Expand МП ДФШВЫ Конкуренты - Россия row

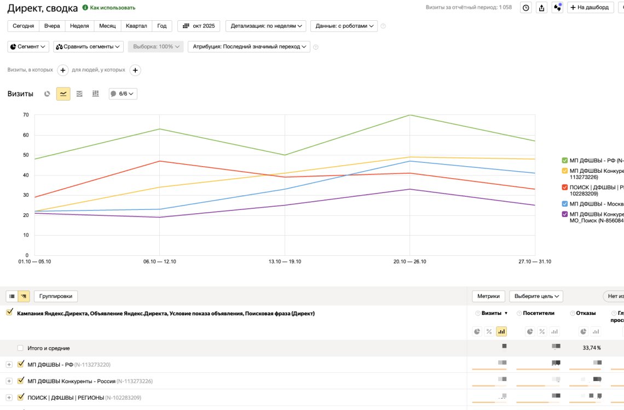pos(9,381)
